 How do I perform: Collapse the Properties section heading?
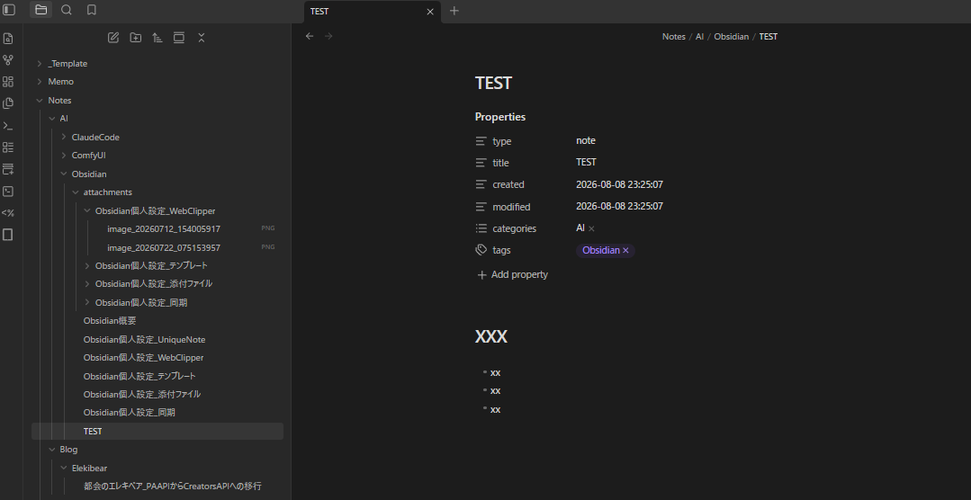[500, 117]
